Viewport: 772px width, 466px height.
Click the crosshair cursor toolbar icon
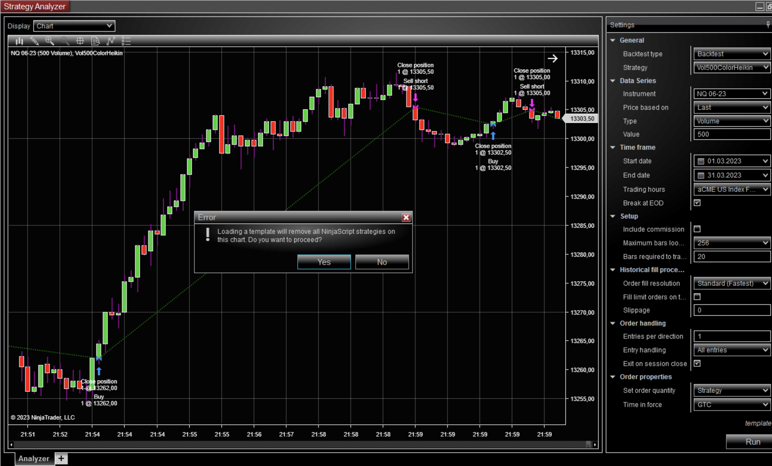(80, 41)
